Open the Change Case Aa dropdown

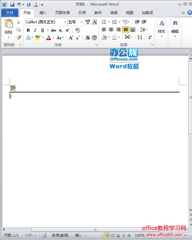tap(60, 37)
